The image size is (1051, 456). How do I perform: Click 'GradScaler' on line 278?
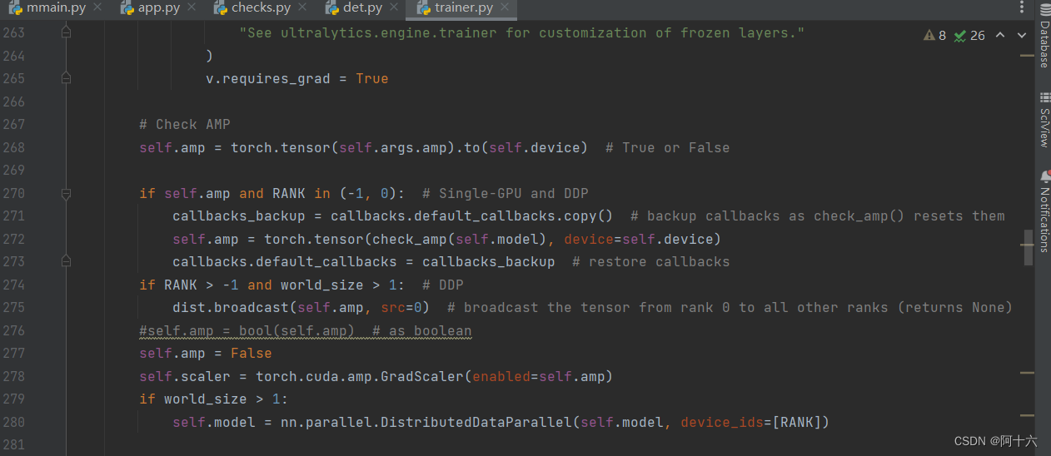pos(422,376)
